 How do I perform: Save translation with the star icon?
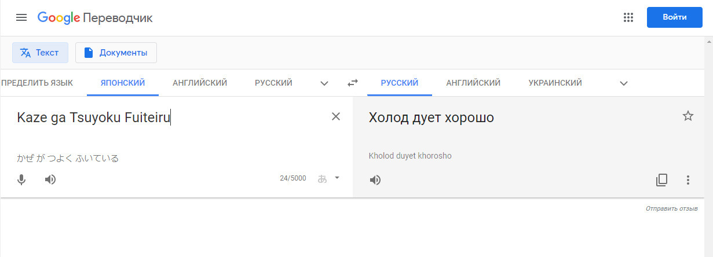(x=688, y=116)
